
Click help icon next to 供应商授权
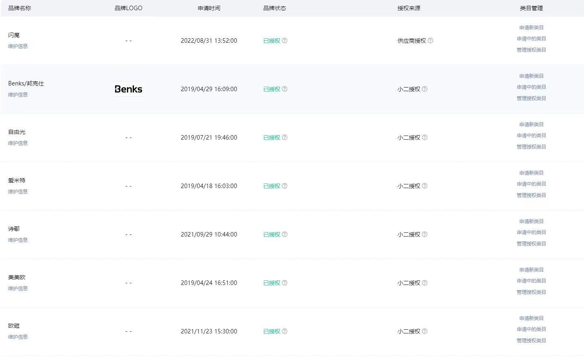pyautogui.click(x=430, y=41)
